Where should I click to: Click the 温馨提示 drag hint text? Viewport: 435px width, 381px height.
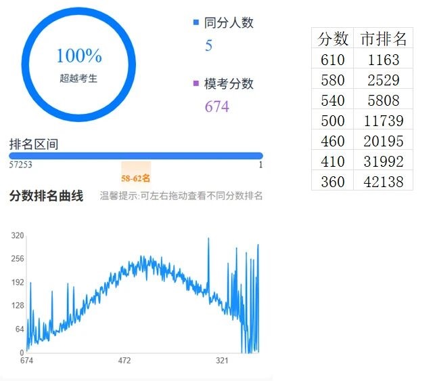[x=181, y=196]
